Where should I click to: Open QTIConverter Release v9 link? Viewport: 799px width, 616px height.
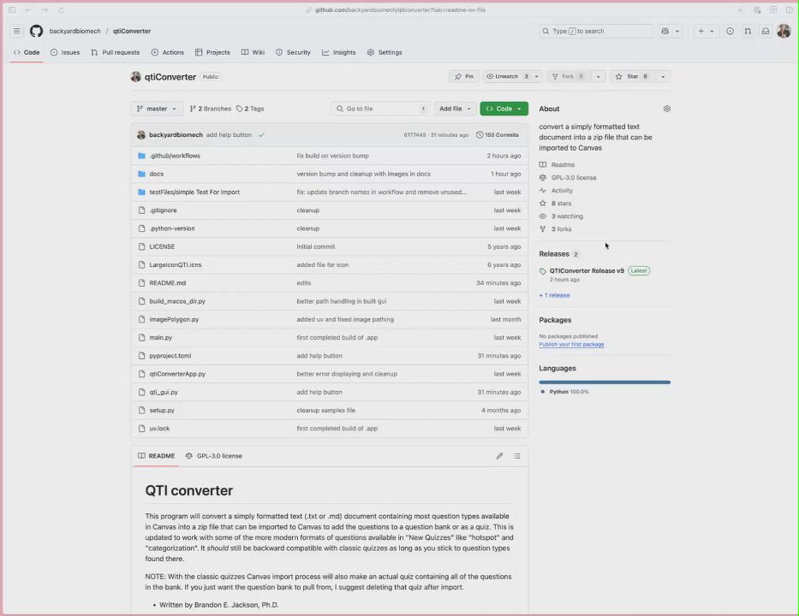[587, 271]
